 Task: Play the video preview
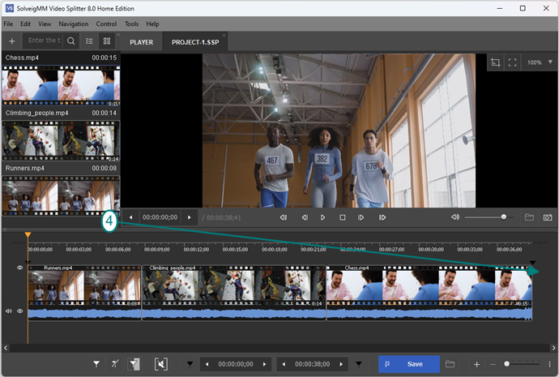(x=322, y=217)
